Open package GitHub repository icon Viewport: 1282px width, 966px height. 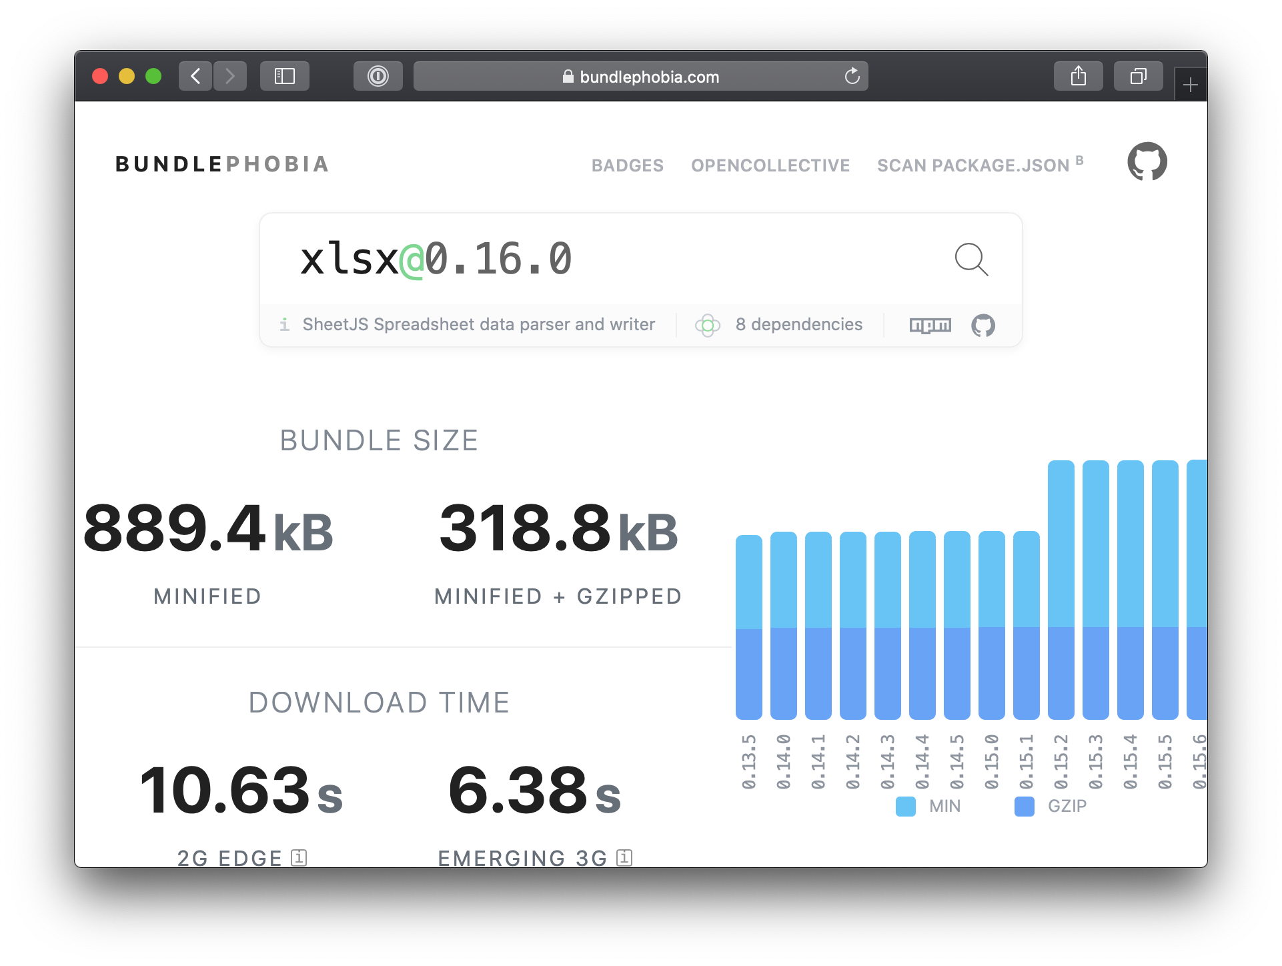tap(983, 325)
